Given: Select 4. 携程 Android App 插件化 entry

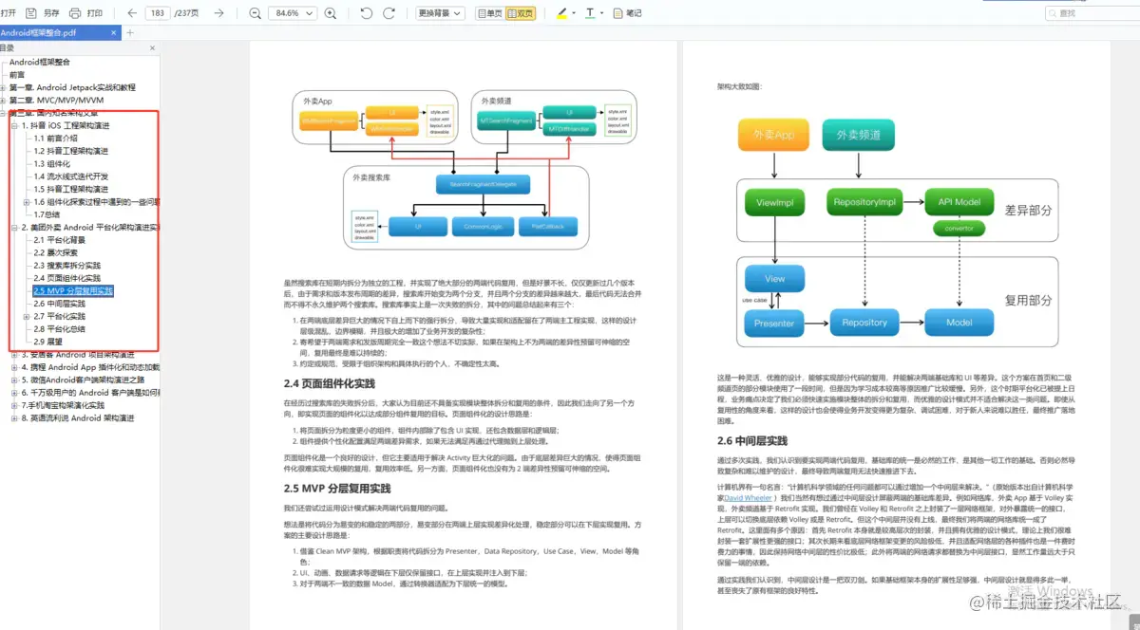Looking at the screenshot, I should [90, 367].
